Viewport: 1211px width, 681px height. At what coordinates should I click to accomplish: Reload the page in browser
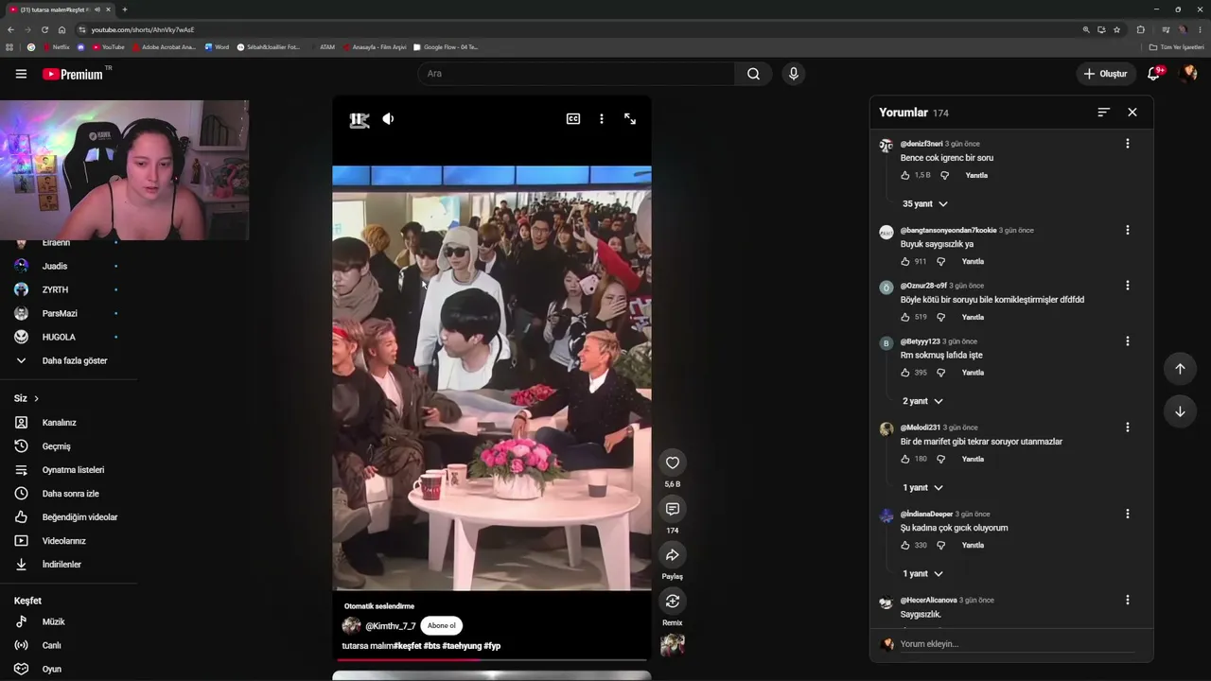point(44,29)
